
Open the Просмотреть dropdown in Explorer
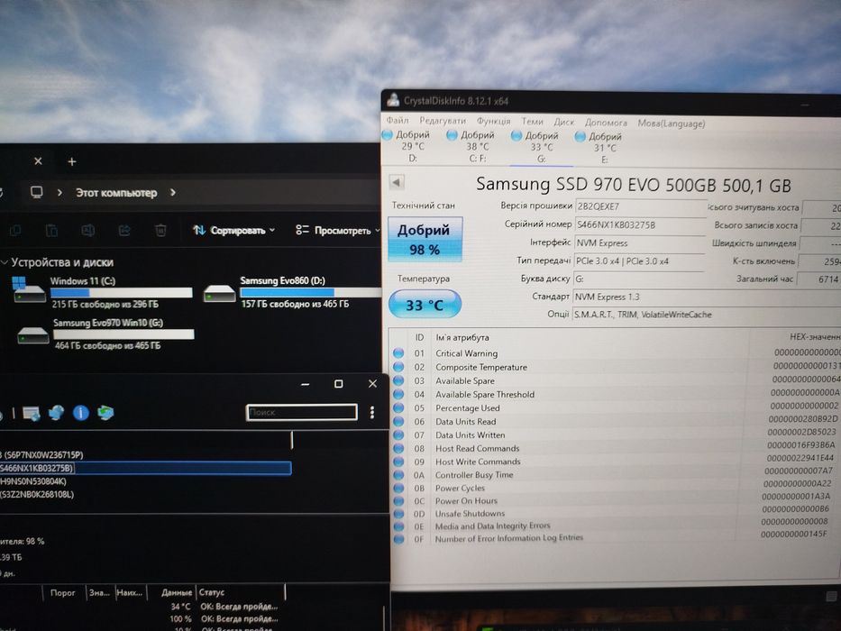(x=338, y=230)
